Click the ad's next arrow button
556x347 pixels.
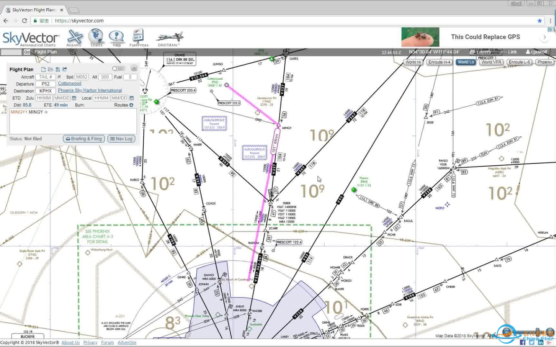(x=544, y=37)
